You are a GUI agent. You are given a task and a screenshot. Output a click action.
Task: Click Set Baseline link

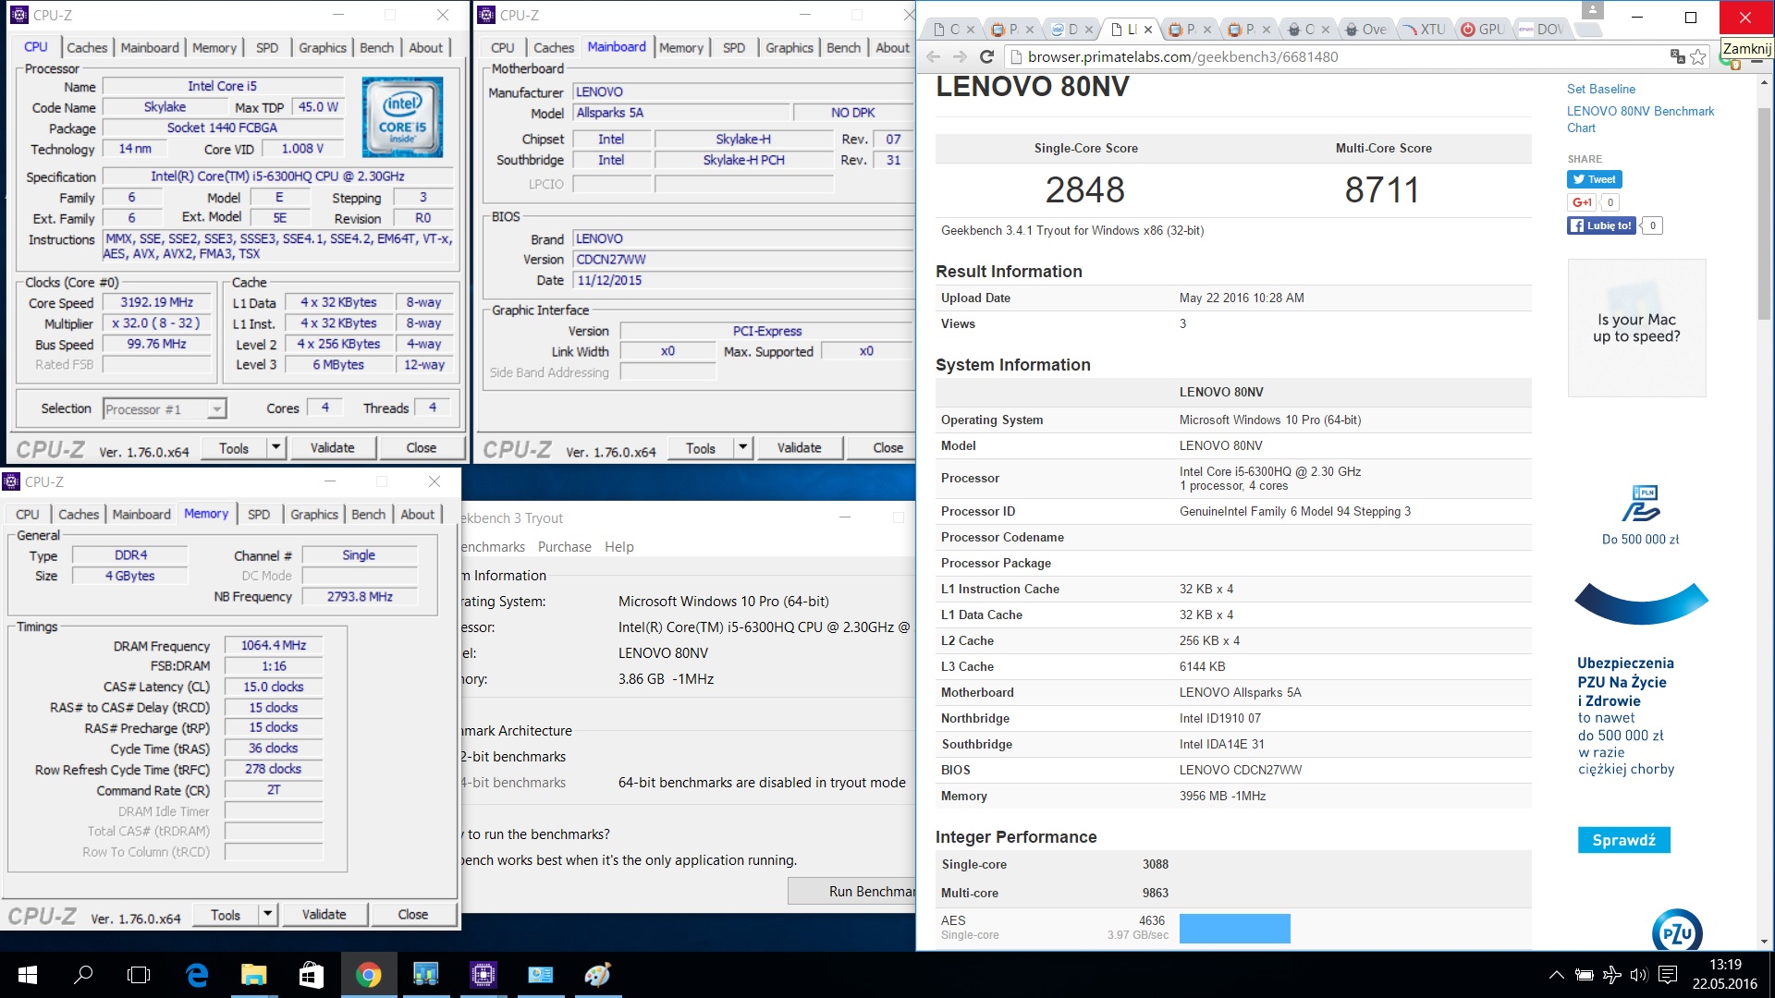[1600, 90]
